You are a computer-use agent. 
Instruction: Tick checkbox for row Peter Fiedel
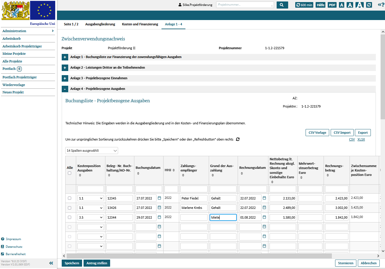coord(70,198)
